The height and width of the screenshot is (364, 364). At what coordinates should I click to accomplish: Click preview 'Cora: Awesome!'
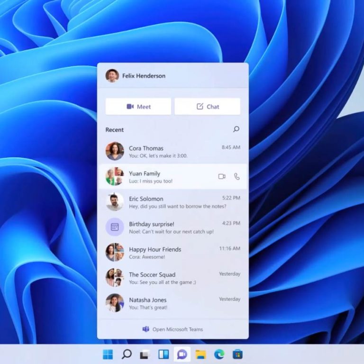[147, 257]
